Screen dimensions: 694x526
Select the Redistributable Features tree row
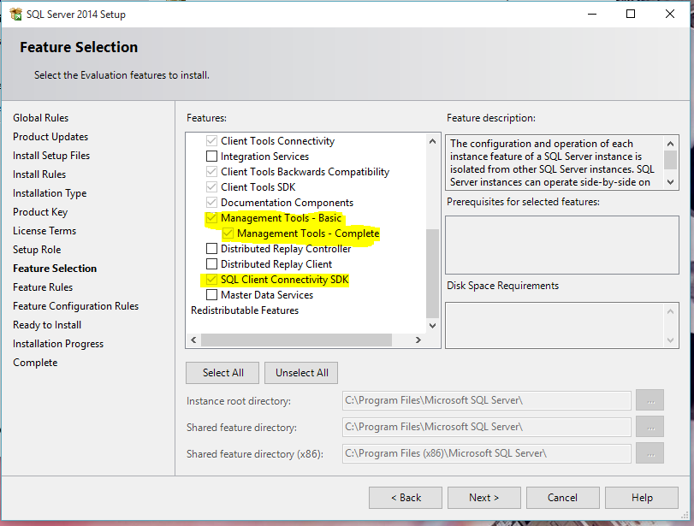[245, 310]
